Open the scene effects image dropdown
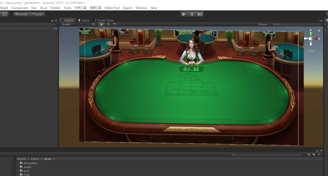Screen dimensions: 328x176 (x=115, y=24)
